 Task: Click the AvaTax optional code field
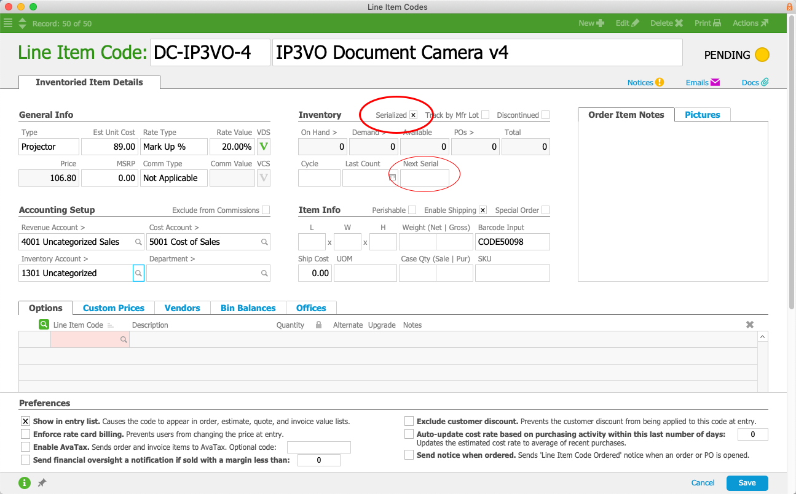click(x=319, y=447)
